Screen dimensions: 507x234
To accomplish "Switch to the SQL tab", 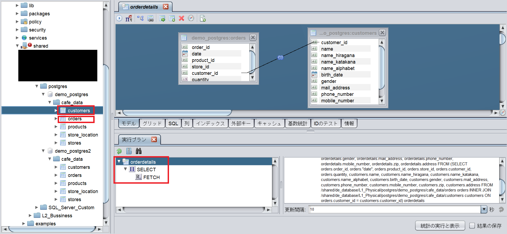I will coord(173,123).
